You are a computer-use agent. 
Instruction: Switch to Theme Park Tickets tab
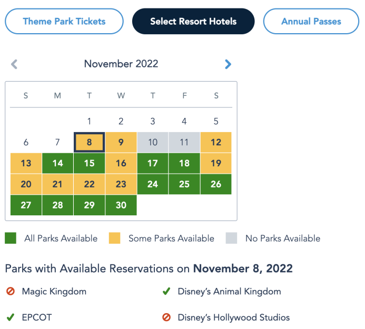click(x=64, y=22)
